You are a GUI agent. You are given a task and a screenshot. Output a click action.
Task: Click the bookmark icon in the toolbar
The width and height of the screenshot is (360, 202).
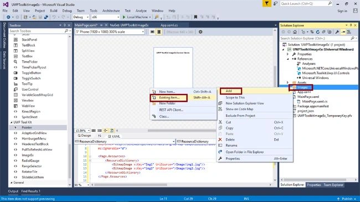point(196,17)
